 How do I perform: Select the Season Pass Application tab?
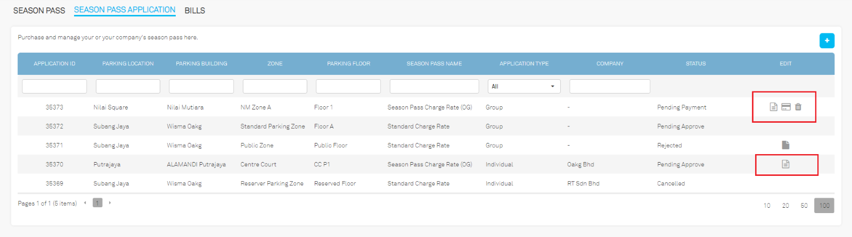pos(125,10)
